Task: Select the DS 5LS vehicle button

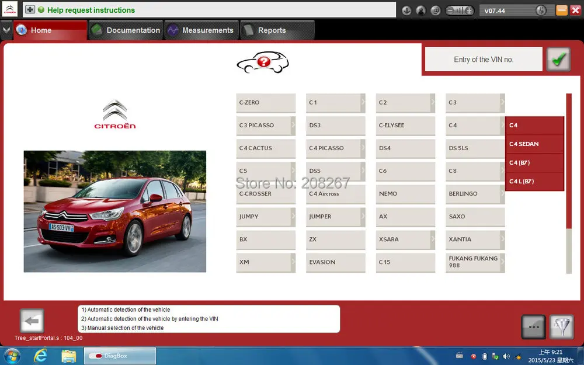Action: [x=475, y=148]
